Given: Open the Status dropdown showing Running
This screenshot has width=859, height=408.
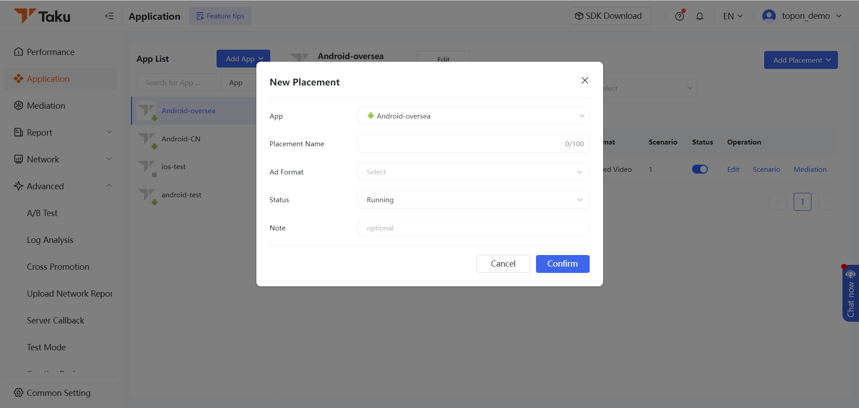Looking at the screenshot, I should click(473, 200).
